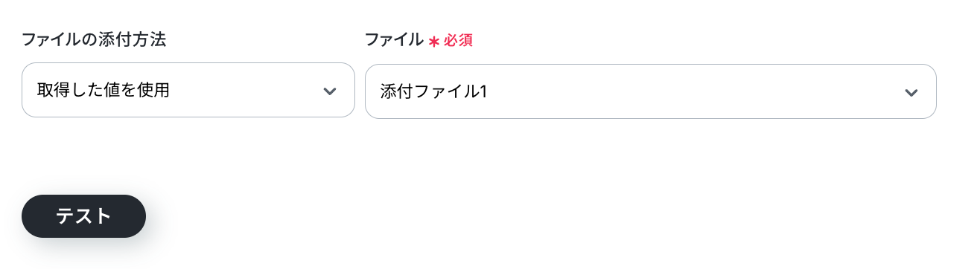Select the 取得した値を使用 text value

tap(104, 91)
